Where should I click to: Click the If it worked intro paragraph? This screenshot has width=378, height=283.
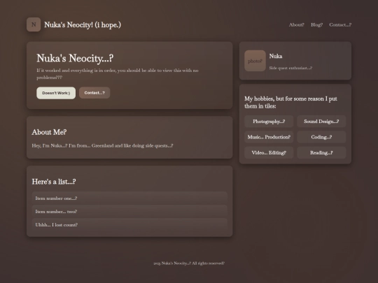coord(118,74)
